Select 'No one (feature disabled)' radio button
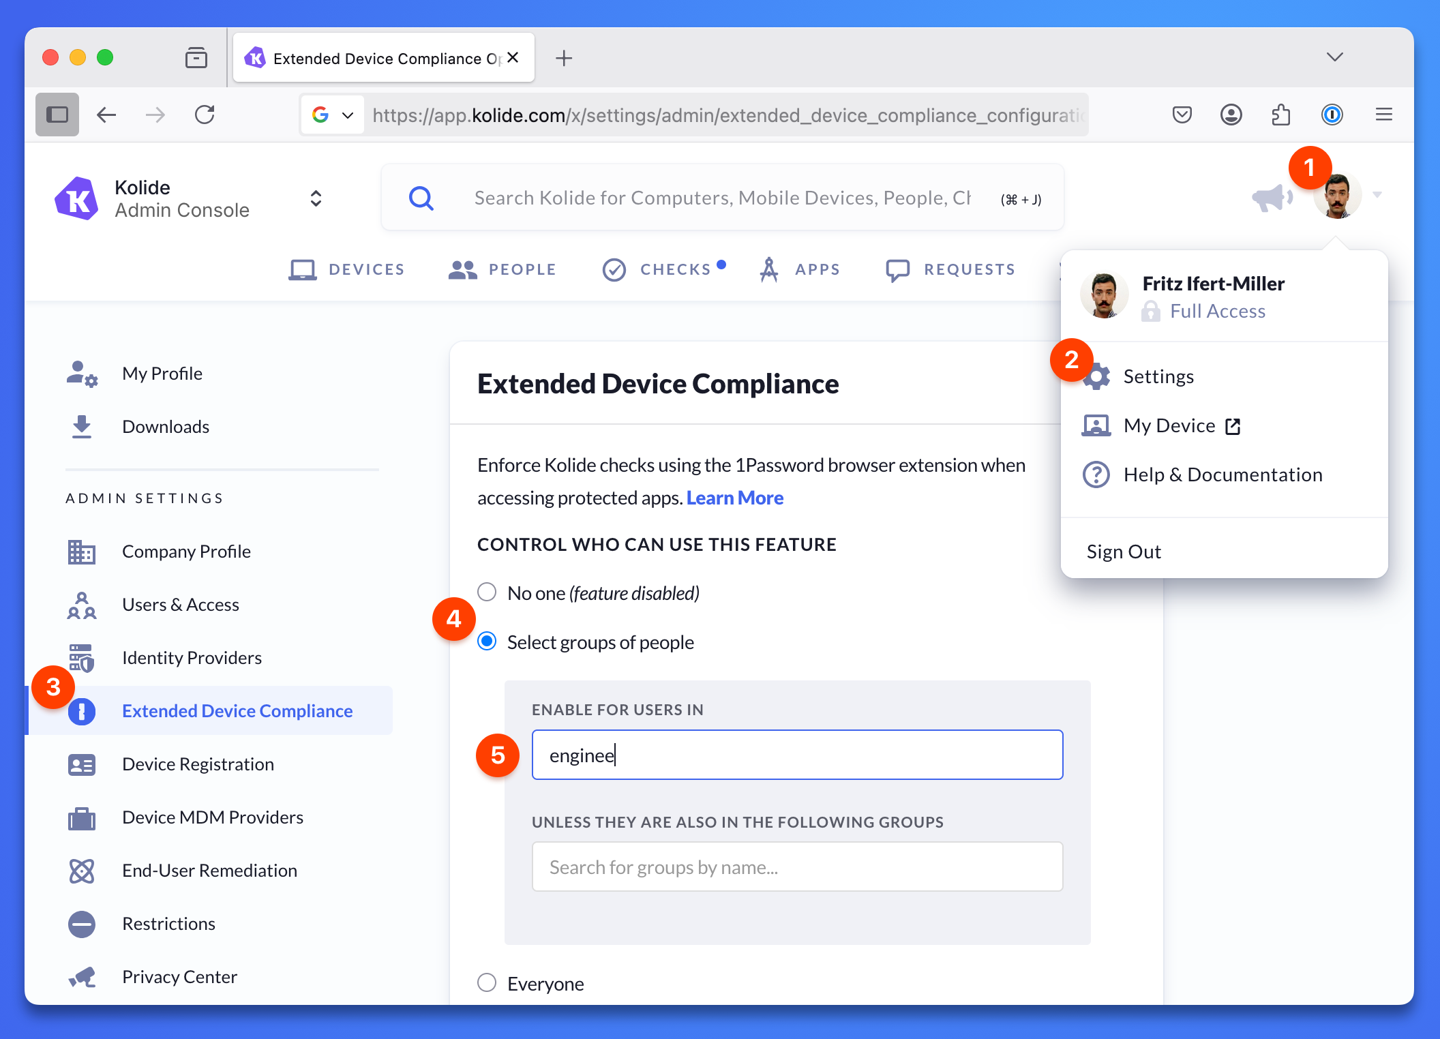The height and width of the screenshot is (1039, 1440). coord(487,592)
